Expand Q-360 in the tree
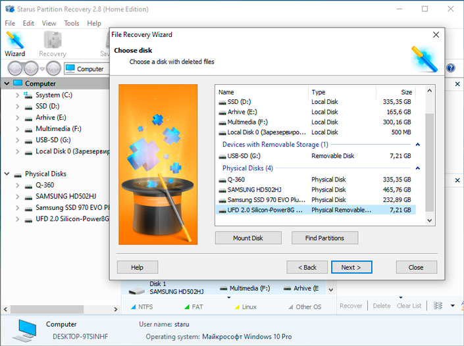Screen dimensions: 464x346 (x=18, y=185)
